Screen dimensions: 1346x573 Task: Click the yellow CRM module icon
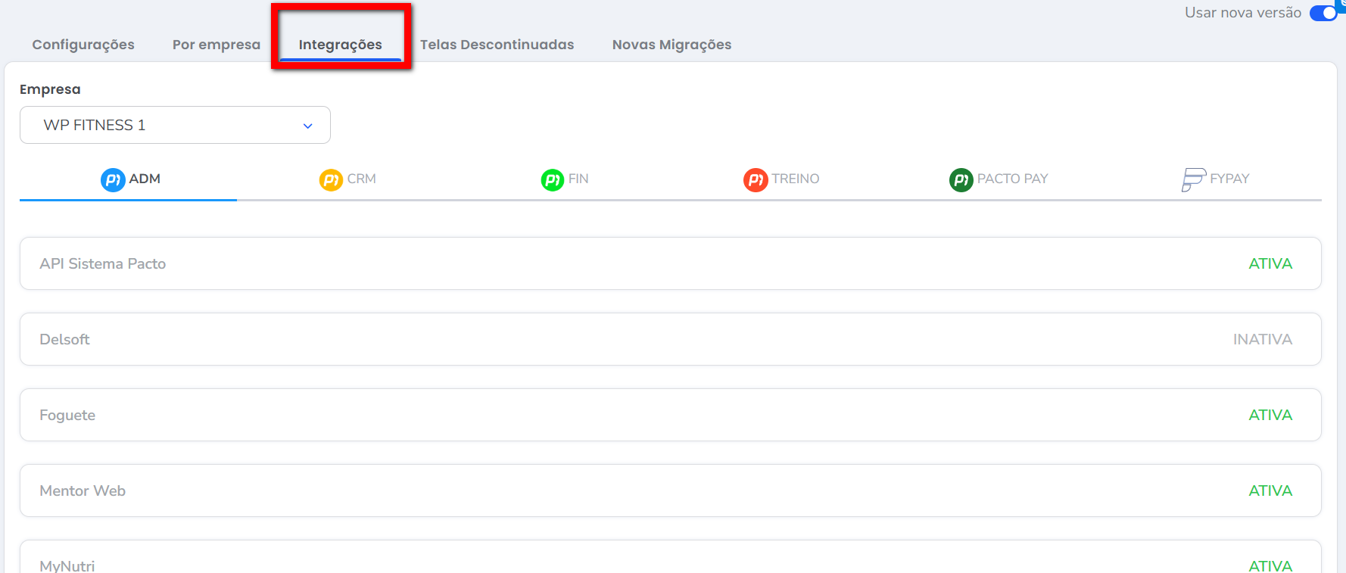[x=331, y=180]
